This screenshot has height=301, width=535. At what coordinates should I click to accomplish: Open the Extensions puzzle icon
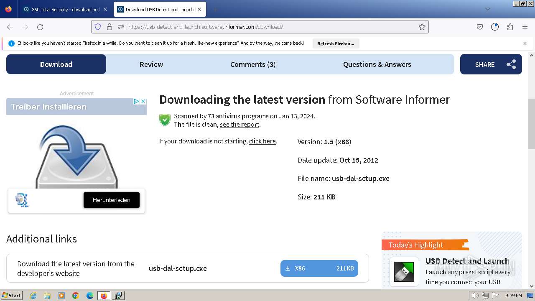pos(510,27)
